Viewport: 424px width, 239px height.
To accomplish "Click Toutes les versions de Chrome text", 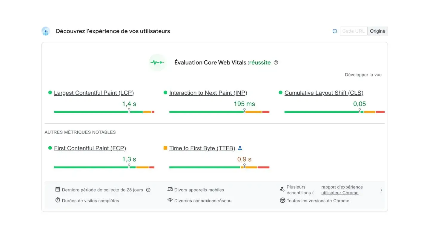I will 318,201.
